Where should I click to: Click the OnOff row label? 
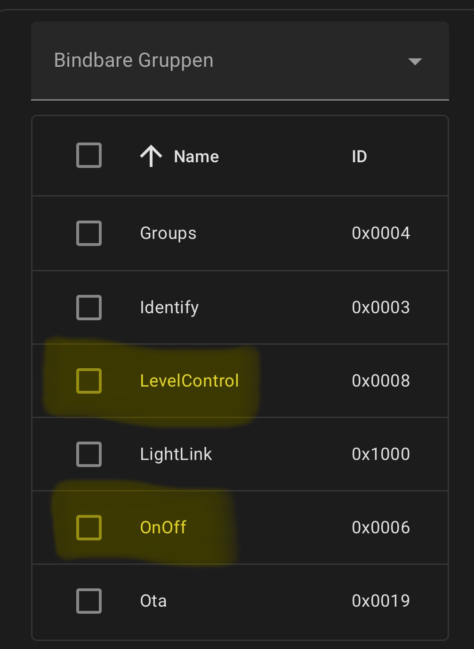[x=163, y=528]
